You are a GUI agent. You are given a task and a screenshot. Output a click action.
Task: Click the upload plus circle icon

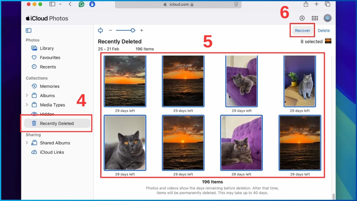point(302,18)
